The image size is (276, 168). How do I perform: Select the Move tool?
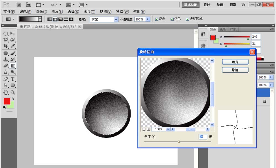[13, 34]
